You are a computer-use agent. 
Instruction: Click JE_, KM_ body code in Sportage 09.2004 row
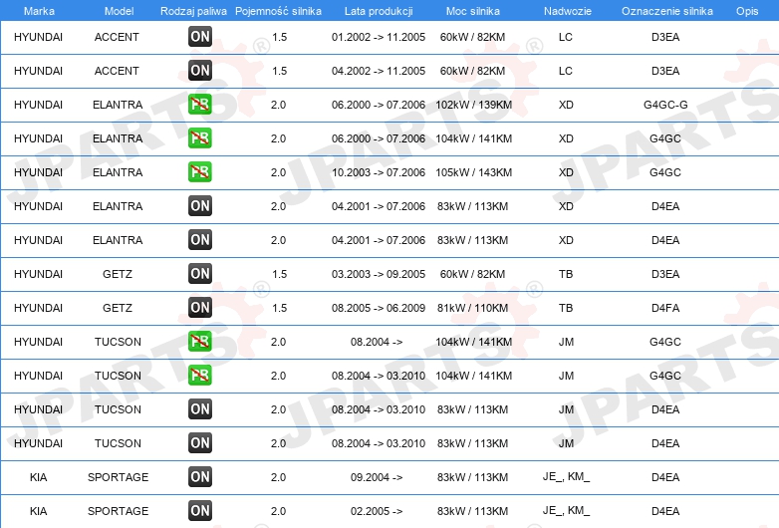click(x=567, y=477)
